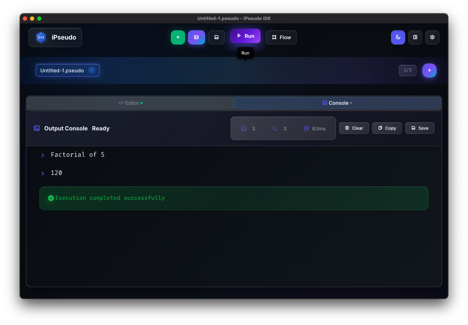Click the Output Console terminal icon
The width and height of the screenshot is (468, 325).
pos(37,128)
